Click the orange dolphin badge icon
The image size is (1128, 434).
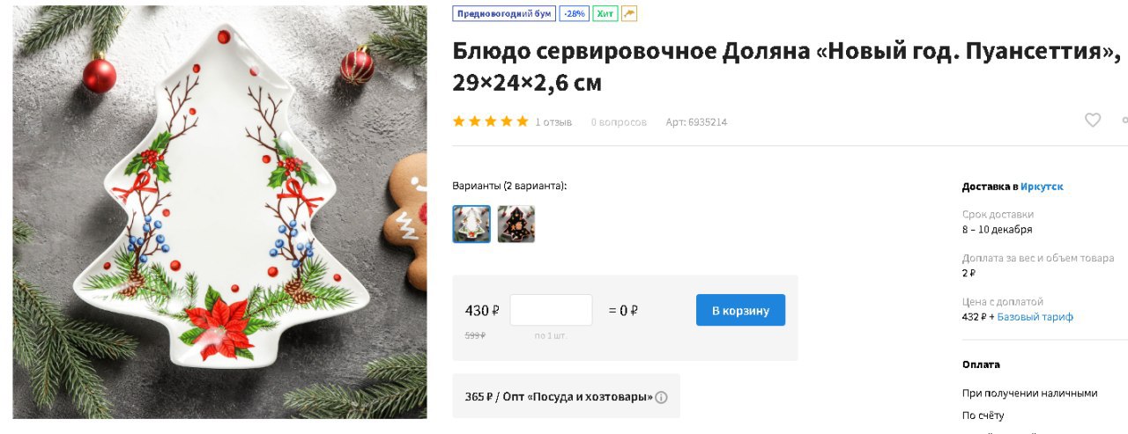629,13
